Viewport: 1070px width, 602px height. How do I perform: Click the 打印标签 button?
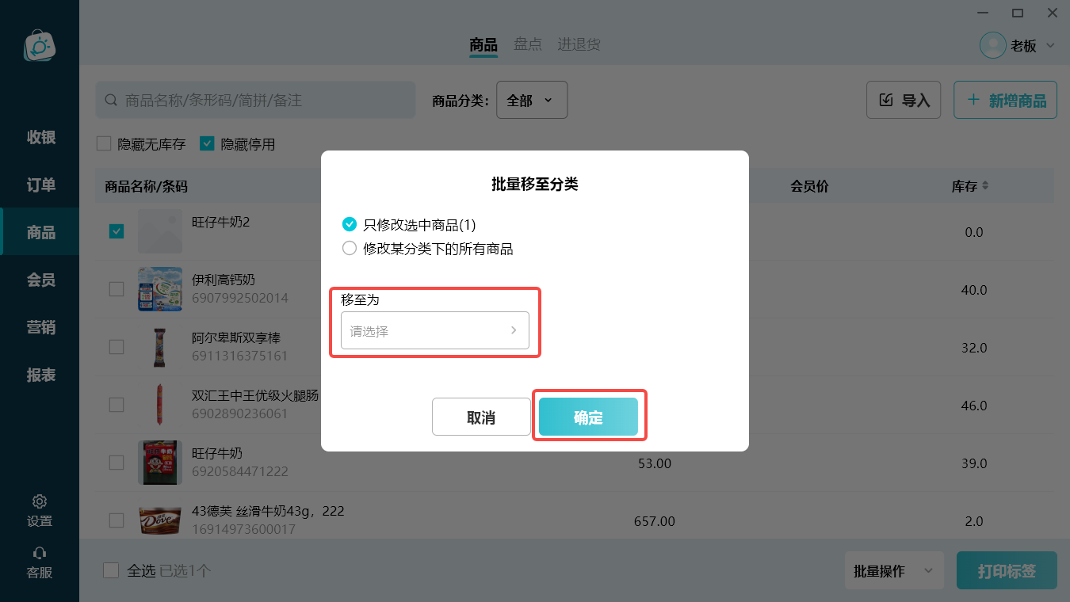(1007, 570)
